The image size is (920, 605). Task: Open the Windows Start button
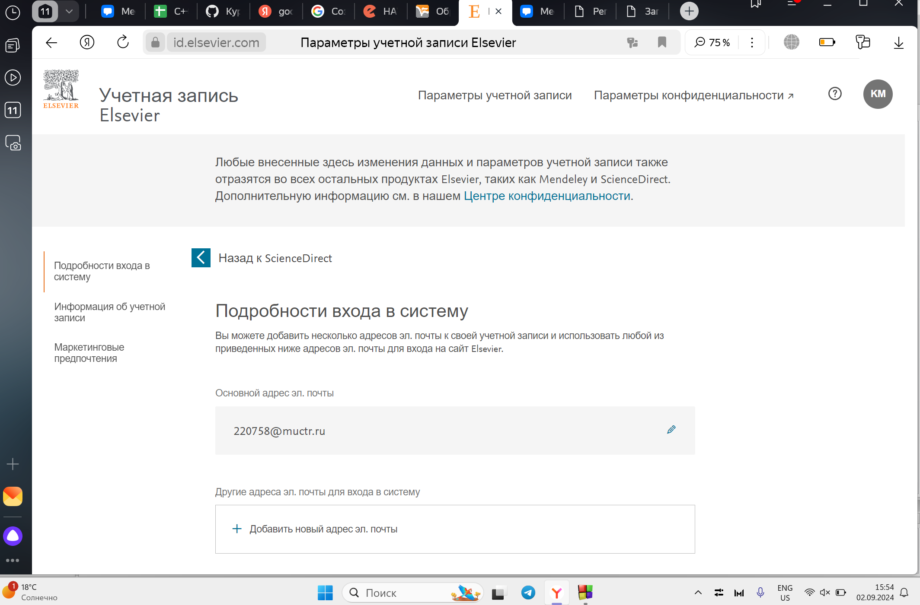[325, 593]
